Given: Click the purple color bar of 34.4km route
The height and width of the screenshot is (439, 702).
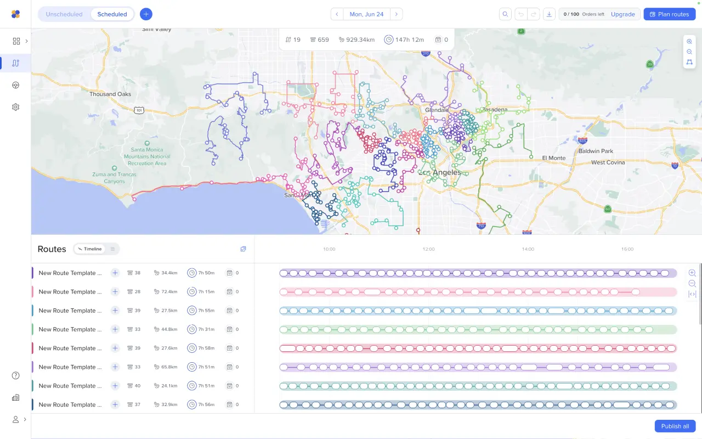Looking at the screenshot, I should click(x=33, y=273).
